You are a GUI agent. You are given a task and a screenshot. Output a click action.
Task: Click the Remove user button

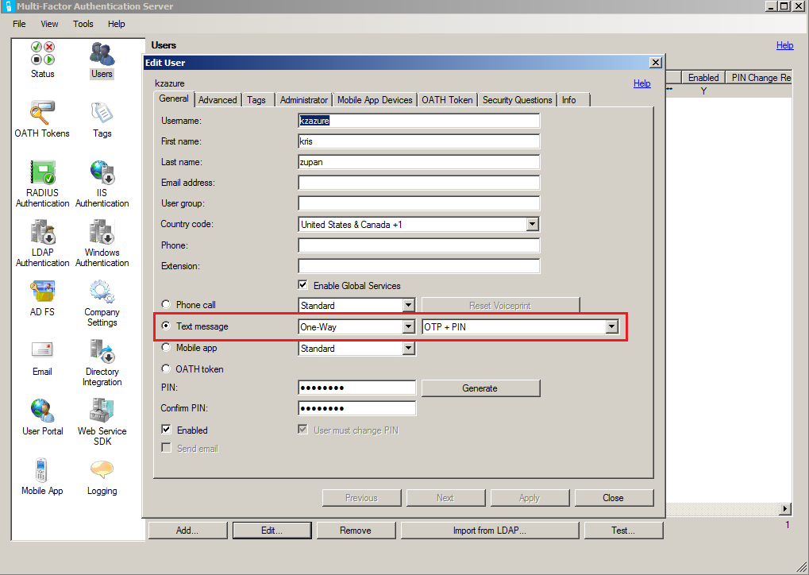(356, 530)
